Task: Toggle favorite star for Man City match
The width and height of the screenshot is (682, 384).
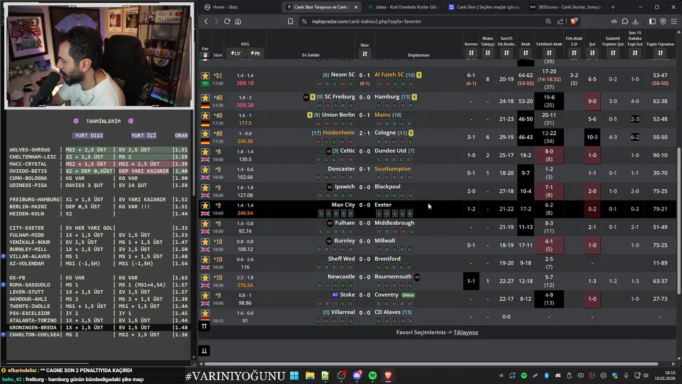Action: point(205,206)
